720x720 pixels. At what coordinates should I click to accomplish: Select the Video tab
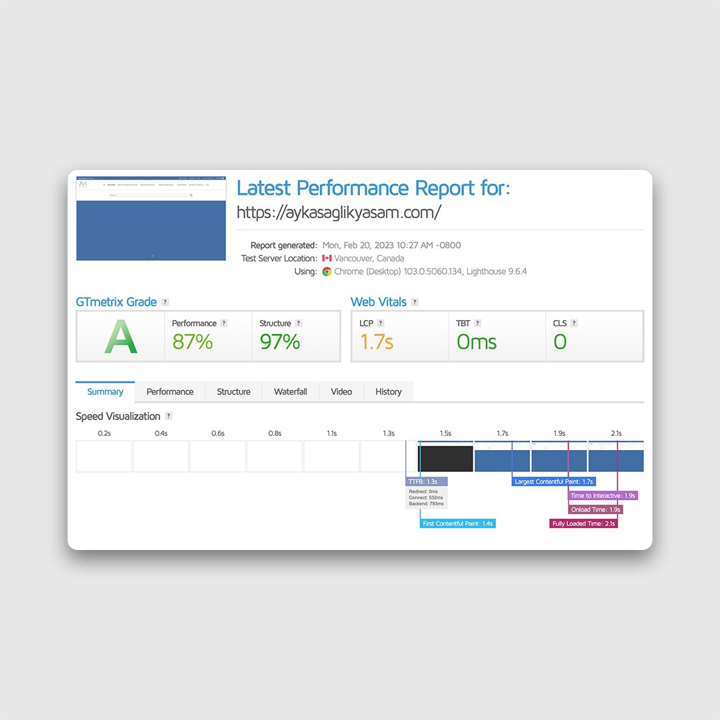tap(341, 392)
